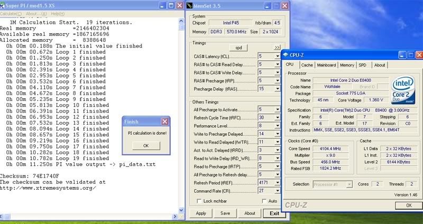The image size is (423, 224).
Task: Open the RAS# Precharge (tRP) dropdown
Action: [277, 81]
